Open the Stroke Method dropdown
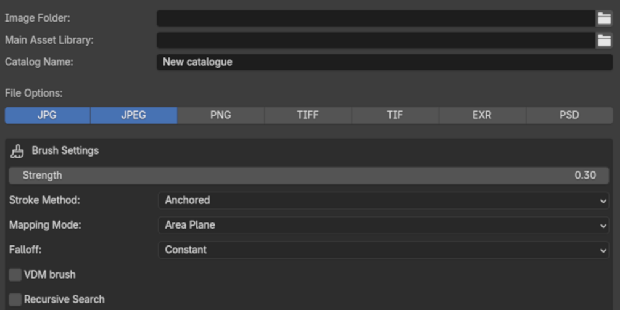The height and width of the screenshot is (310, 620). point(384,201)
